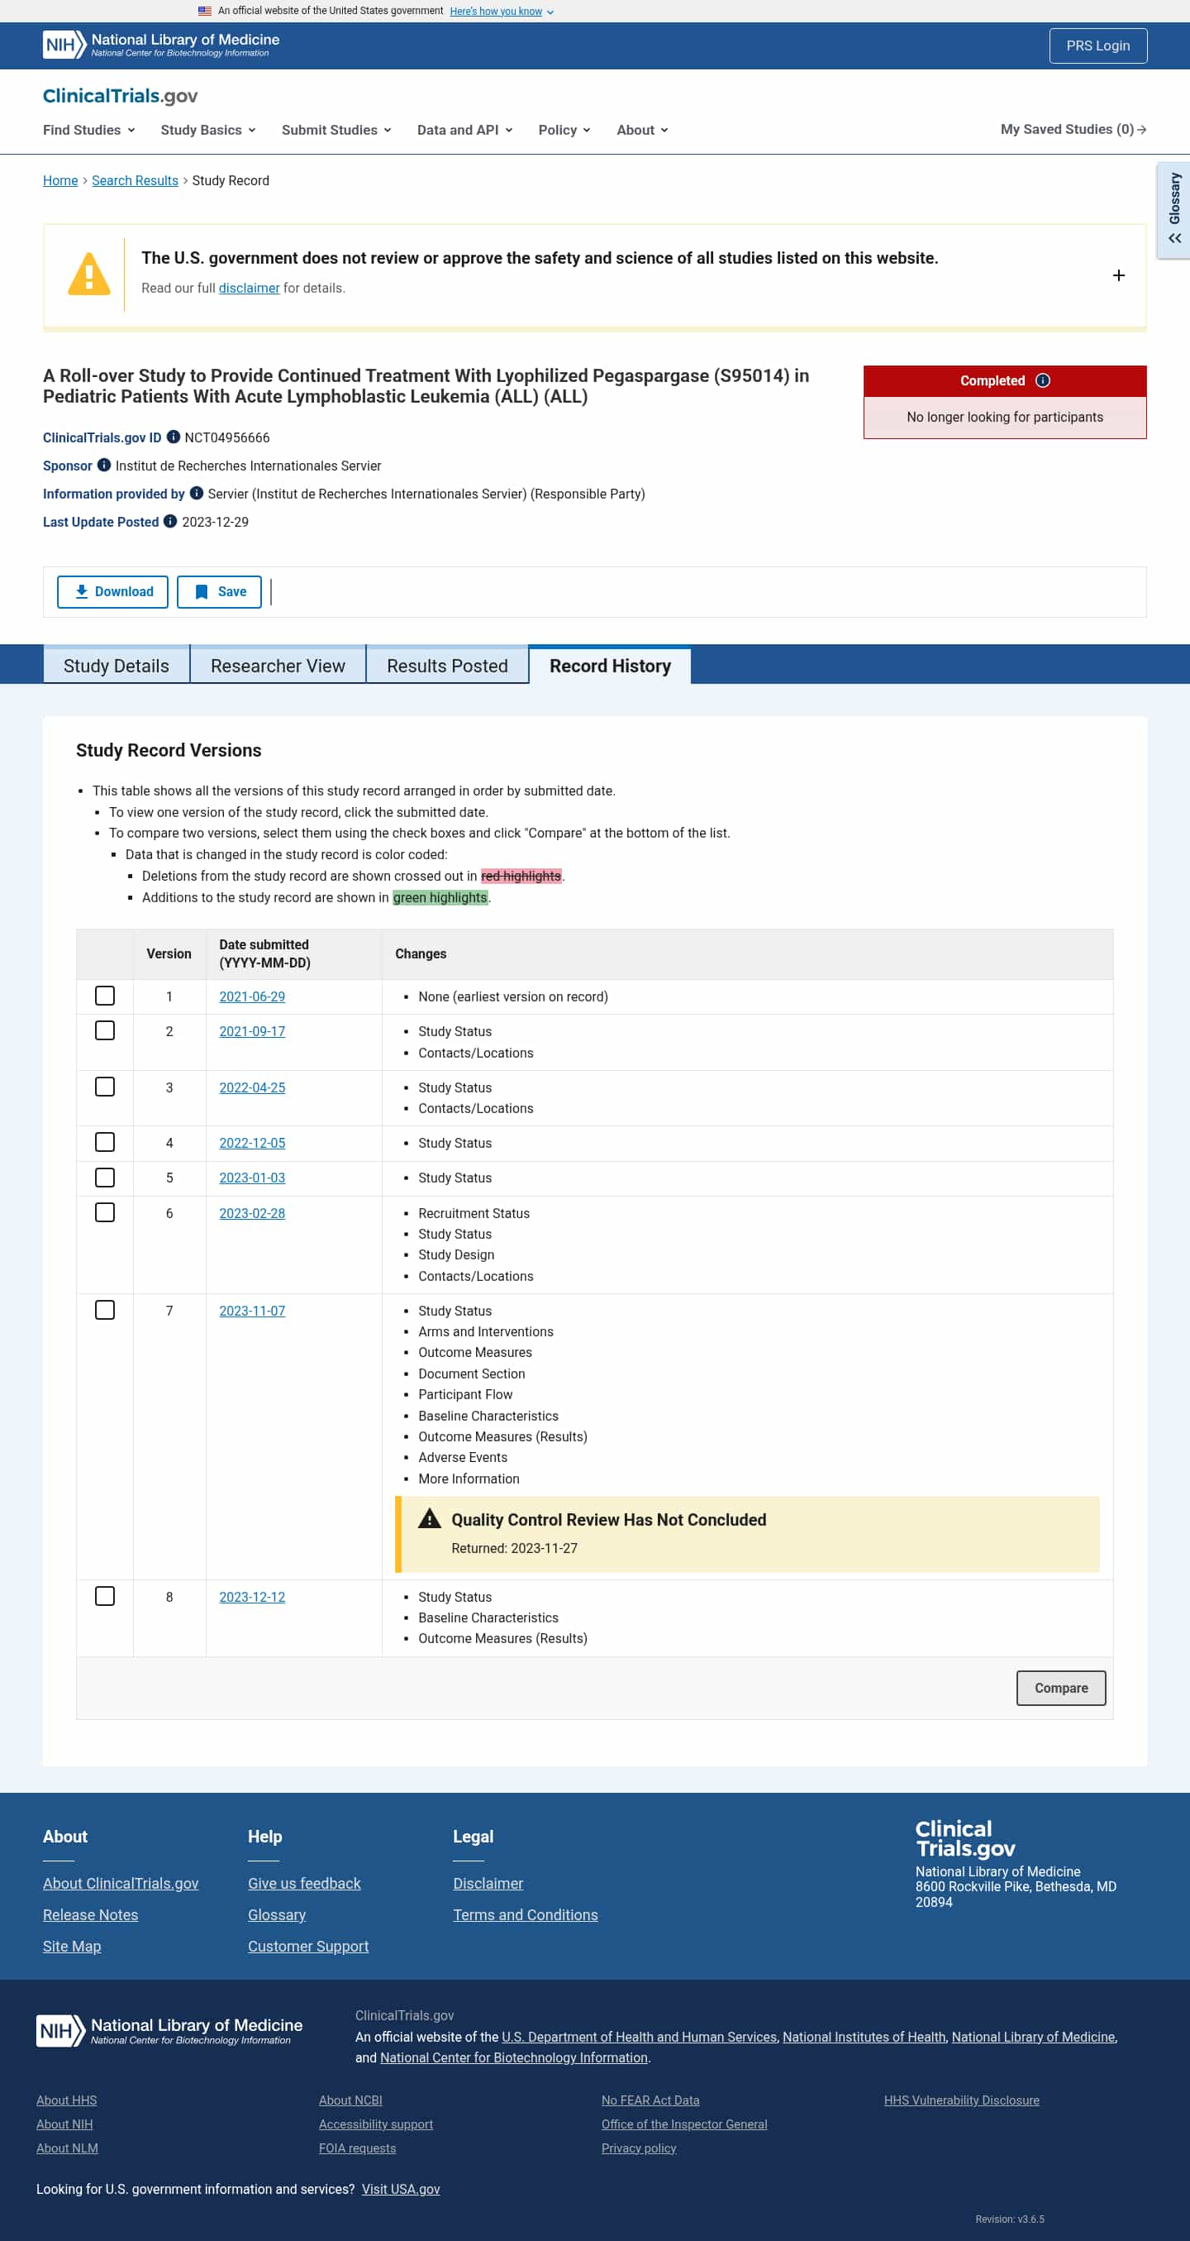
Task: Open version submitted 2022-12-05
Action: tap(252, 1142)
